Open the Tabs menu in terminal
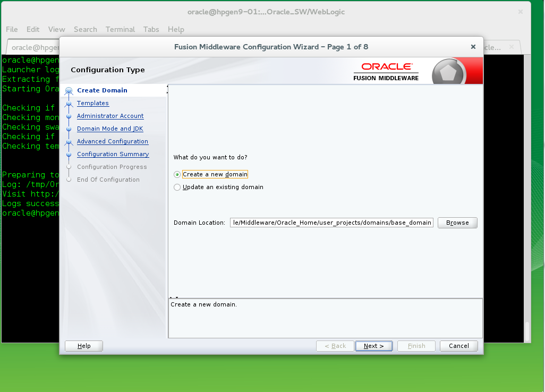 tap(151, 29)
